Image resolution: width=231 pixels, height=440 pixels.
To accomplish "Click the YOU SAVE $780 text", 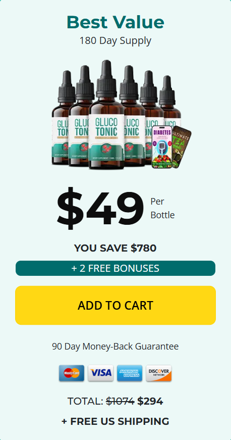I will 115,248.
